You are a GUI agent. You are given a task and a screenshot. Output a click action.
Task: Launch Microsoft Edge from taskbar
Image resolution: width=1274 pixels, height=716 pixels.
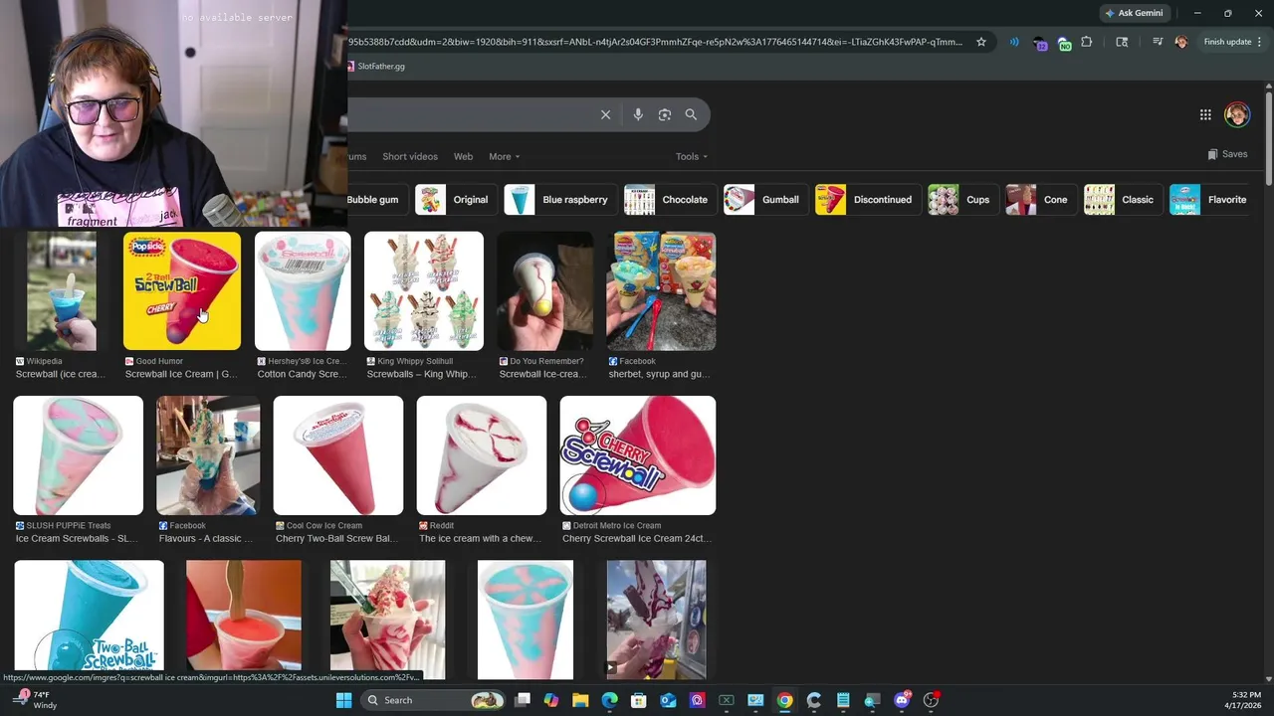[x=610, y=700]
